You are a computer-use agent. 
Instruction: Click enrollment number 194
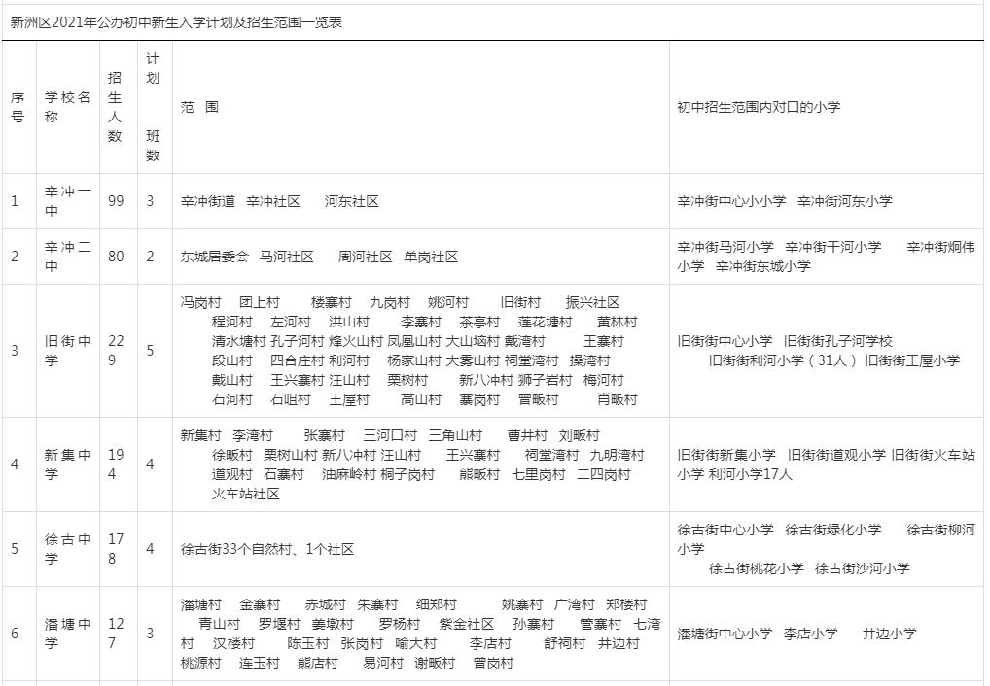click(116, 464)
